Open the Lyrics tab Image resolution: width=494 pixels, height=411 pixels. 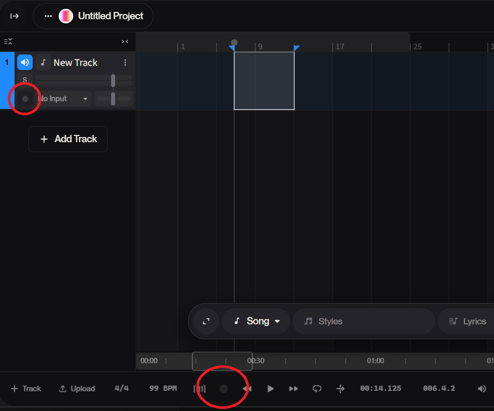click(468, 321)
